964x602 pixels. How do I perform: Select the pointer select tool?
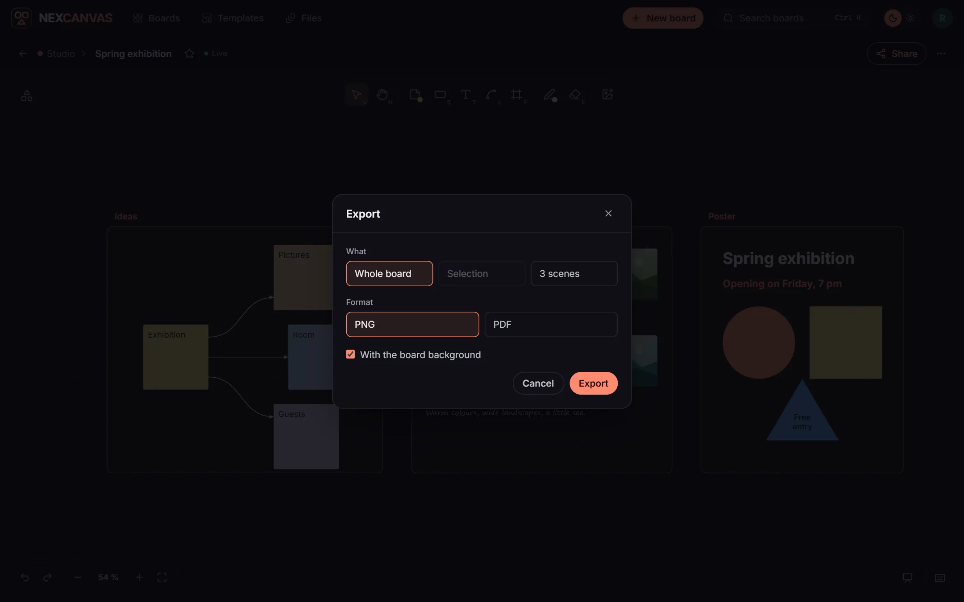pyautogui.click(x=356, y=95)
